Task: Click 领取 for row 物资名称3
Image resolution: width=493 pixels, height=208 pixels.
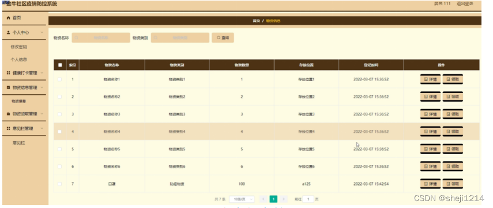Action: [453, 114]
